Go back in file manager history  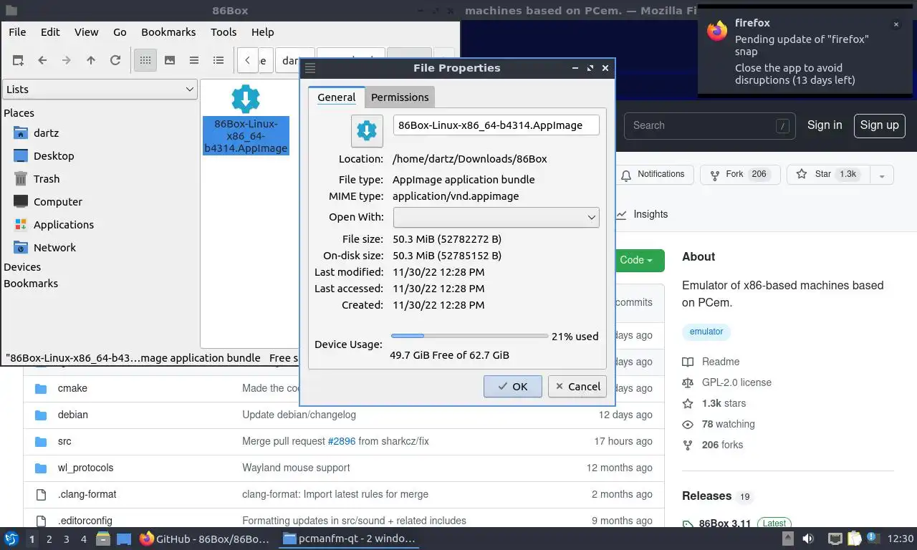click(x=42, y=60)
